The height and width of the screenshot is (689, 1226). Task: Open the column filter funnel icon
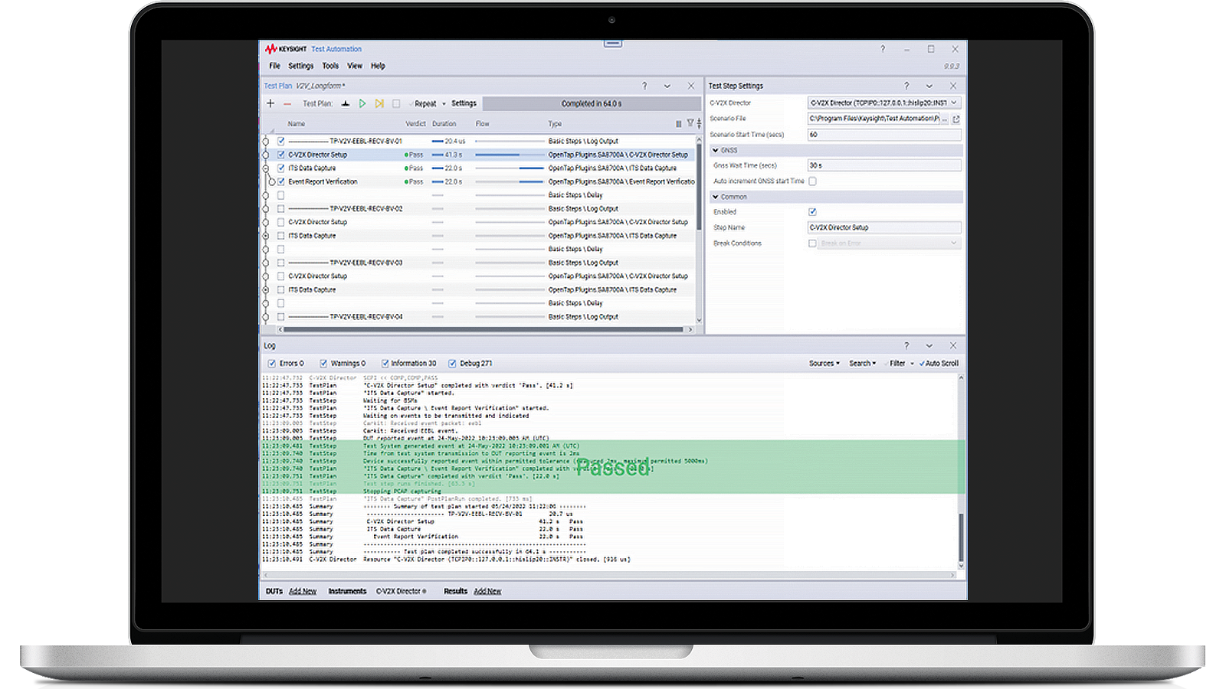(x=690, y=123)
